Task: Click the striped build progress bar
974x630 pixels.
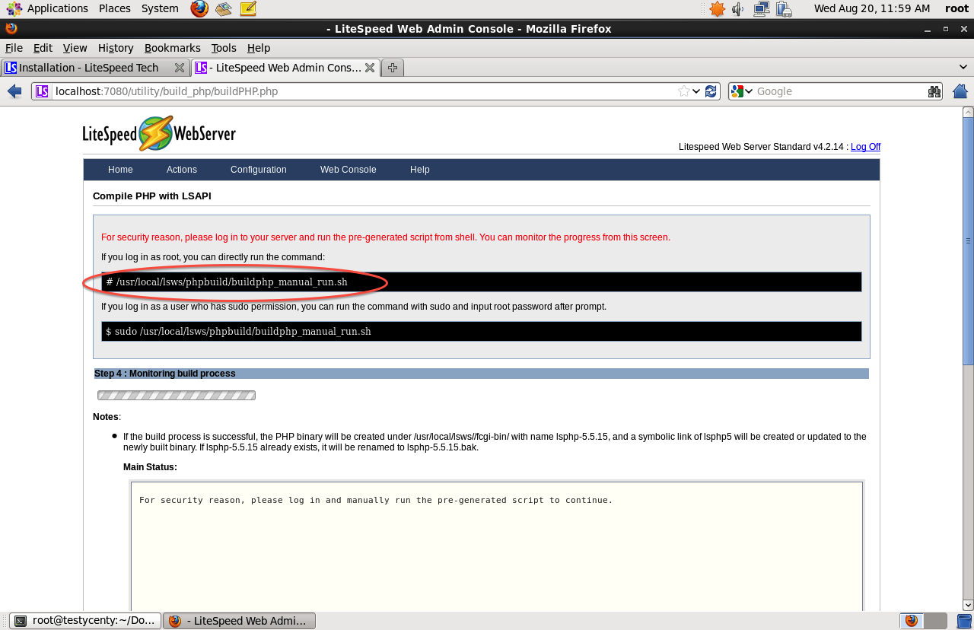Action: [x=177, y=395]
